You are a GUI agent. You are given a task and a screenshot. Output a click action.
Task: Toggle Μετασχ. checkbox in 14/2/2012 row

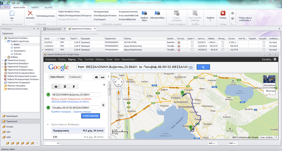pos(223,50)
